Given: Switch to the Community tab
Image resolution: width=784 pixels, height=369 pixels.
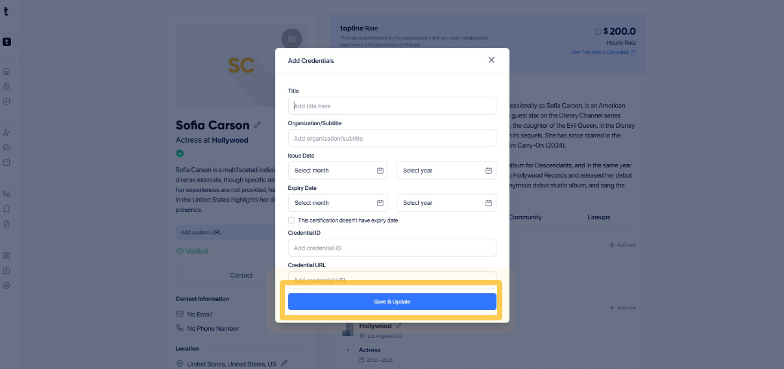Looking at the screenshot, I should pyautogui.click(x=525, y=217).
